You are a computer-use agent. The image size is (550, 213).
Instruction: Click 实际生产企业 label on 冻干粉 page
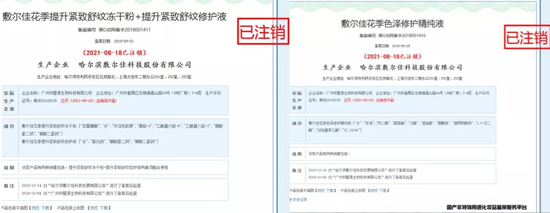(9, 101)
